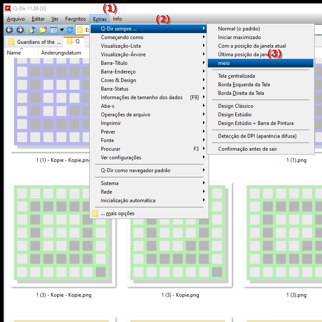This screenshot has height=322, width=322.
Task: Select thumbnail 1 (3).png
Action: tap(283, 234)
